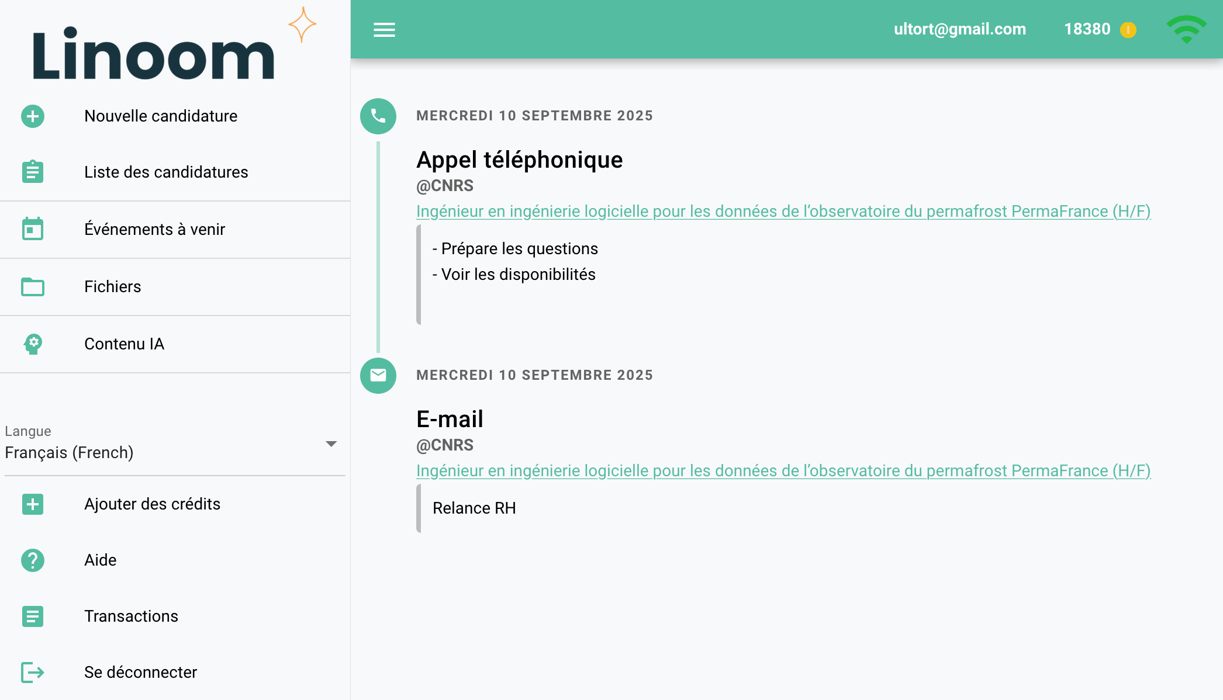Open the PermaFrance job offer link under Appel téléphonique
Image resolution: width=1223 pixels, height=700 pixels.
click(x=783, y=212)
